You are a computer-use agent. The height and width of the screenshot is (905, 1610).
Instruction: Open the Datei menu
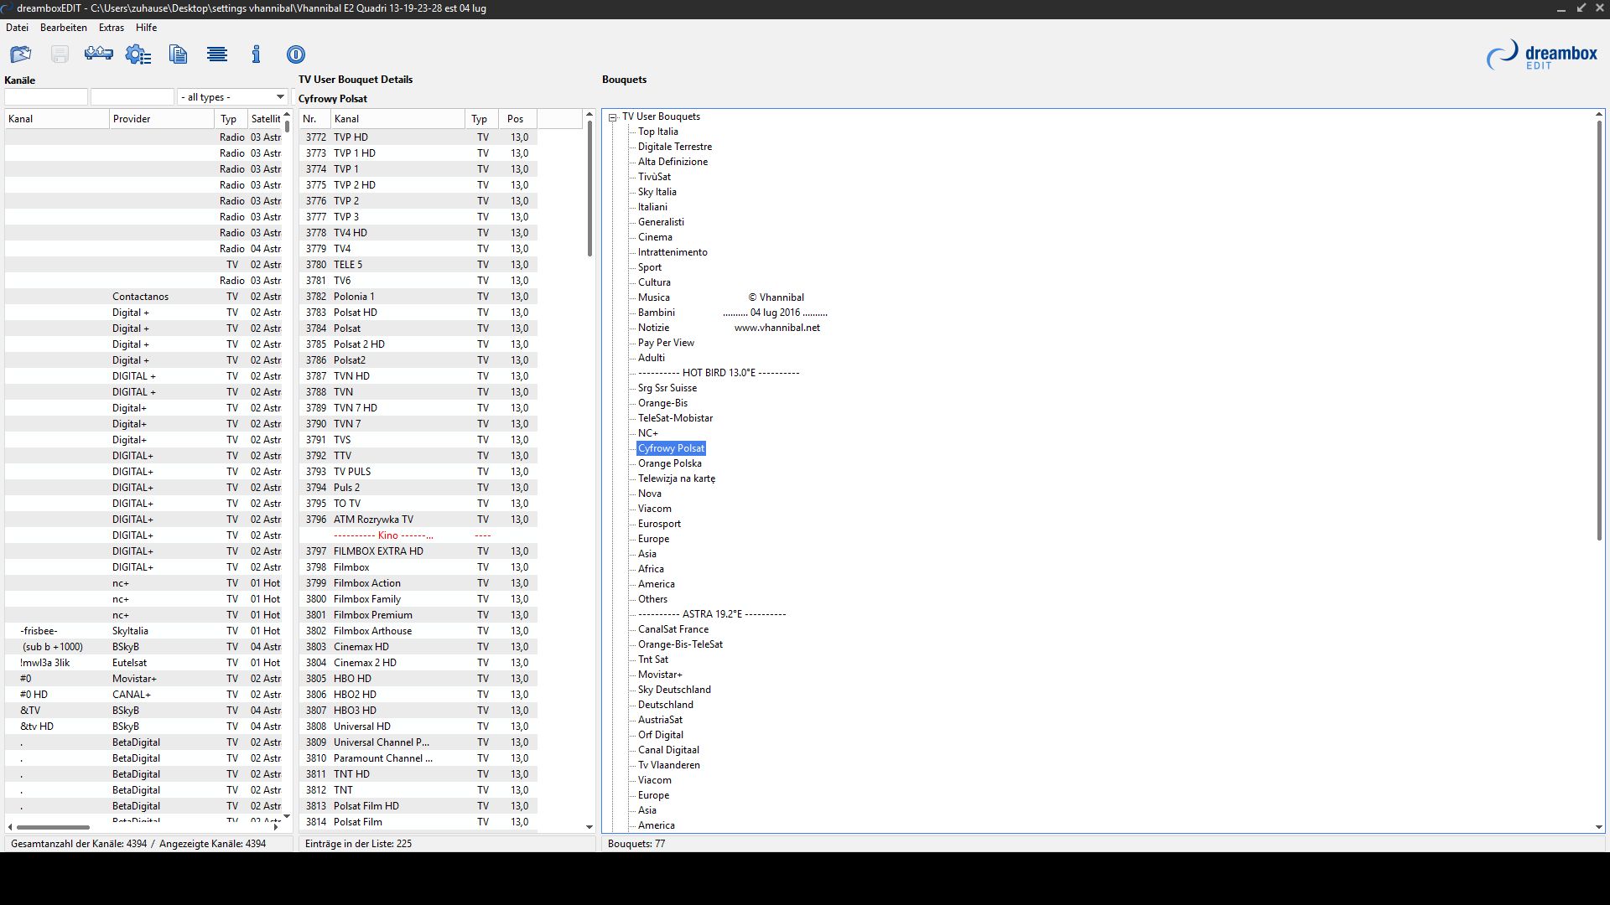[17, 28]
